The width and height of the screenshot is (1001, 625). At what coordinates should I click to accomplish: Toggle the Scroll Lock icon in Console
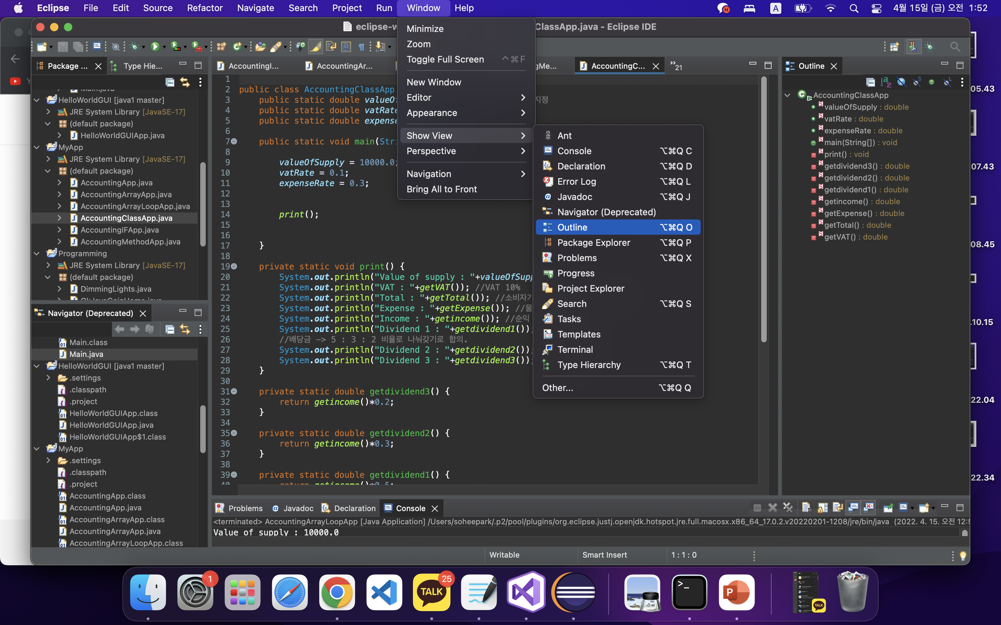822,508
